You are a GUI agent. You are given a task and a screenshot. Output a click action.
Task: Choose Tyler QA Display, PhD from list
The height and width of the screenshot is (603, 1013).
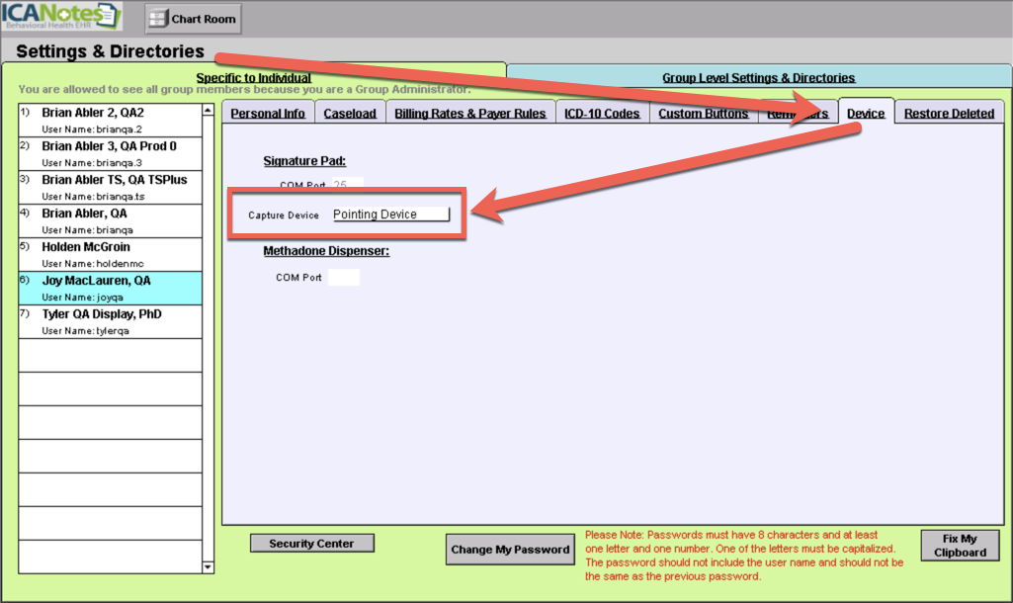coord(109,321)
